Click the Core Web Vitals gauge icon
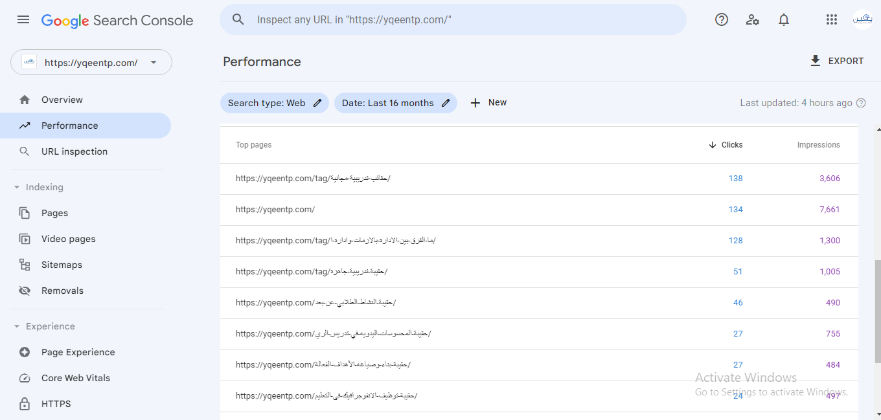881x420 pixels. (25, 378)
